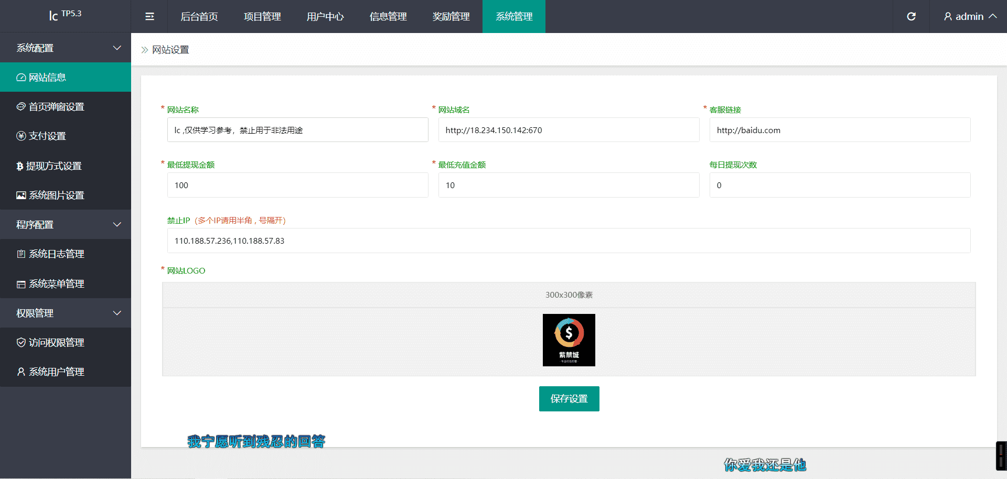Click the 网站名称 input field
The width and height of the screenshot is (1007, 479).
[x=298, y=130]
